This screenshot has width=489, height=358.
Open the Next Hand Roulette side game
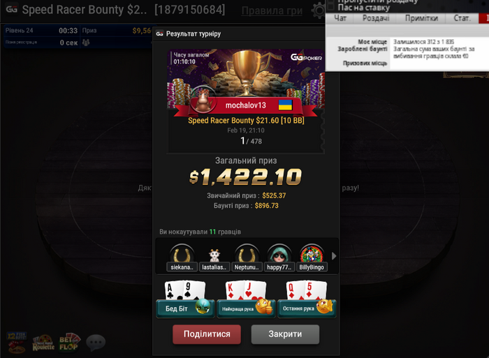coord(43,343)
